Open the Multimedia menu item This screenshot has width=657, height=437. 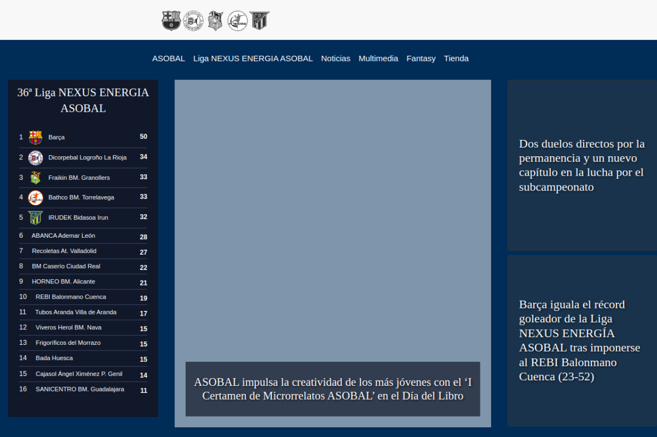click(x=378, y=58)
